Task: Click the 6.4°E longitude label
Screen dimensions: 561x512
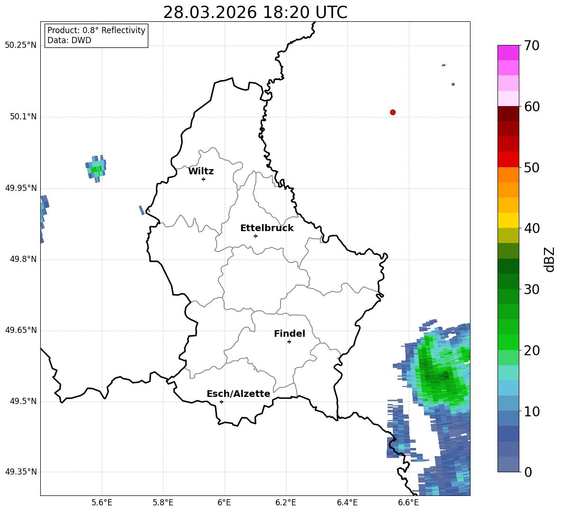Action: click(347, 503)
